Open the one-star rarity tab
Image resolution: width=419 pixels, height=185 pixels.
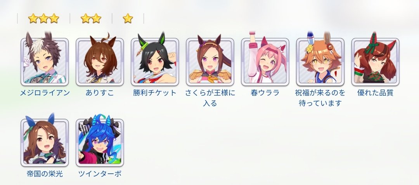pos(128,18)
